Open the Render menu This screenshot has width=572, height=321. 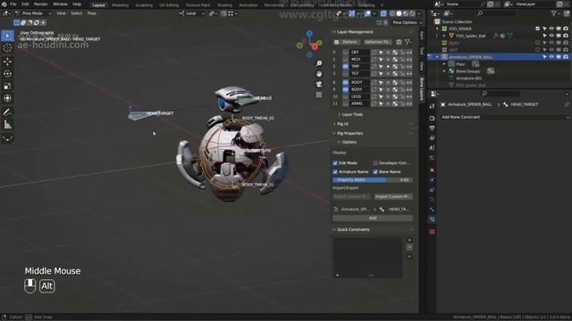pyautogui.click(x=41, y=4)
